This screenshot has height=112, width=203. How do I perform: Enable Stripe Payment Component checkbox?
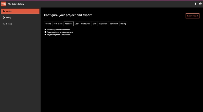point(45,30)
